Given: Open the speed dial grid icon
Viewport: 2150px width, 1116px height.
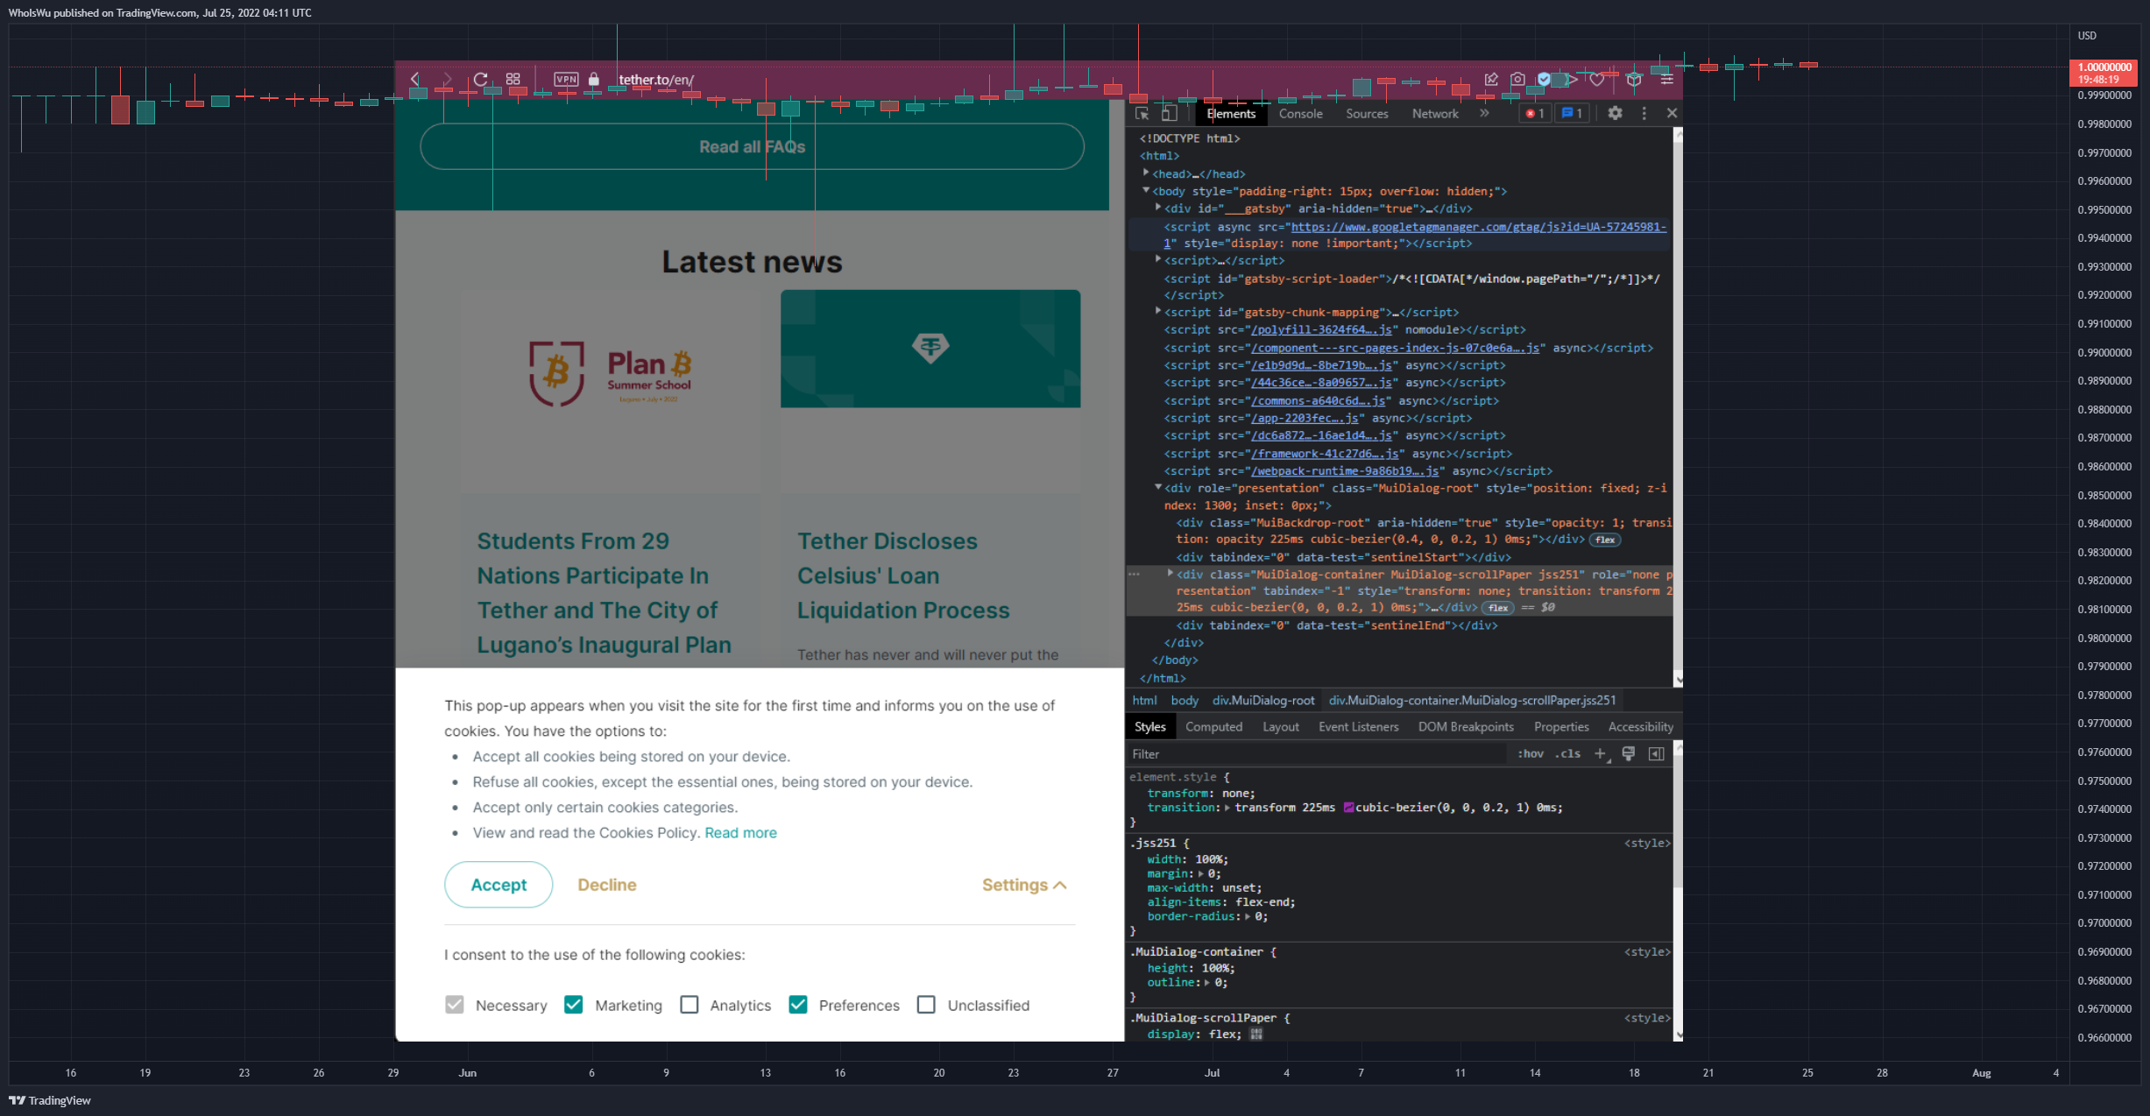Looking at the screenshot, I should click(x=513, y=80).
